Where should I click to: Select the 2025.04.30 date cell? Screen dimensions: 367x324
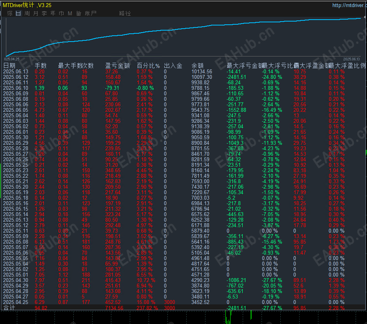coord(16,280)
